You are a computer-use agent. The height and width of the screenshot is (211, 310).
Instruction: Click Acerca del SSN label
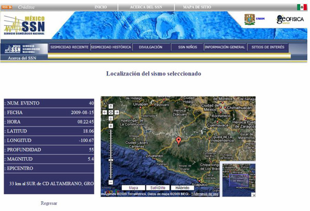[22, 58]
